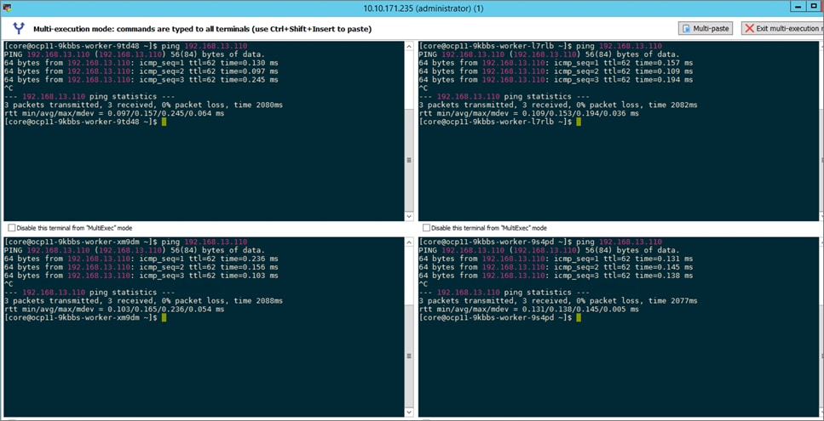
Task: Click the 'icmp_seq=3 ttl=62 time=0.138 ms' line
Action: (556, 276)
